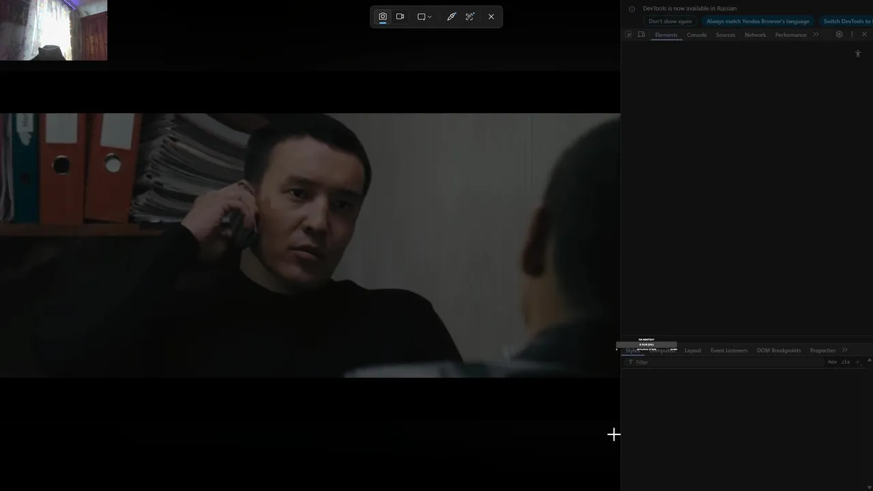Click the accessibility tree figure icon

point(858,54)
